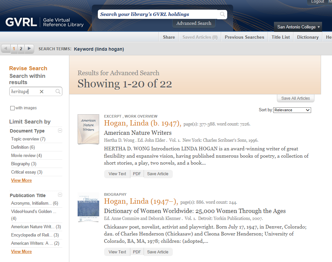Screen dimensions: 332x262
Task: Open the "Hogan, Linda (b. 1947)" result
Action: pyautogui.click(x=143, y=123)
